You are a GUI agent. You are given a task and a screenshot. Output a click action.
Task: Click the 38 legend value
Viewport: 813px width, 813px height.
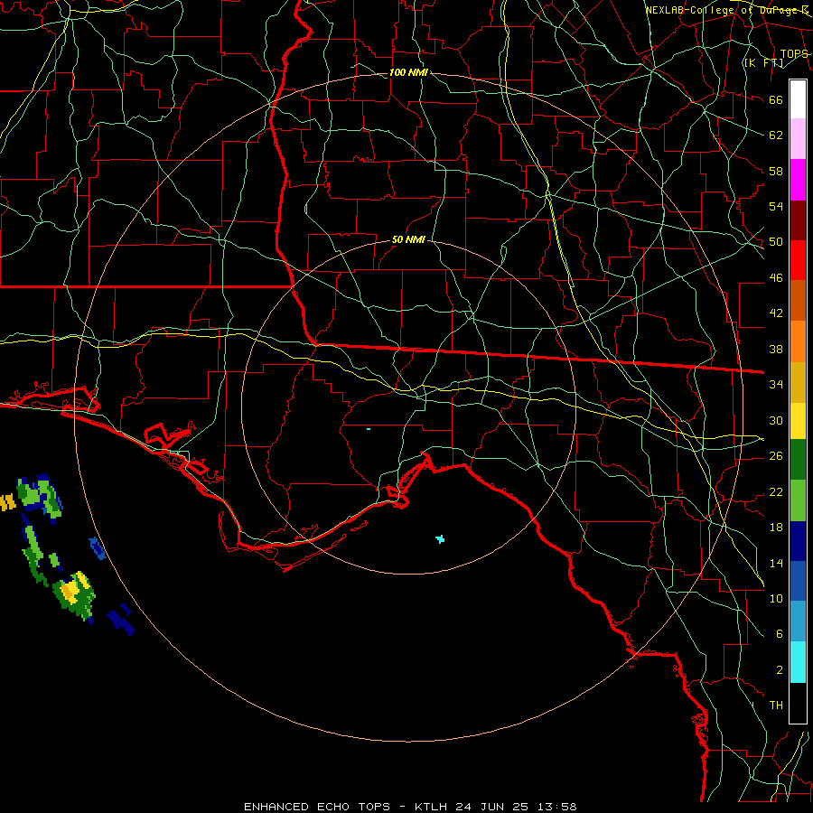776,349
